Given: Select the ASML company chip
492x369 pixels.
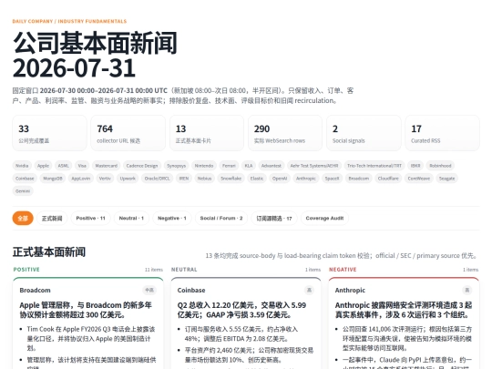Looking at the screenshot, I should (64, 166).
